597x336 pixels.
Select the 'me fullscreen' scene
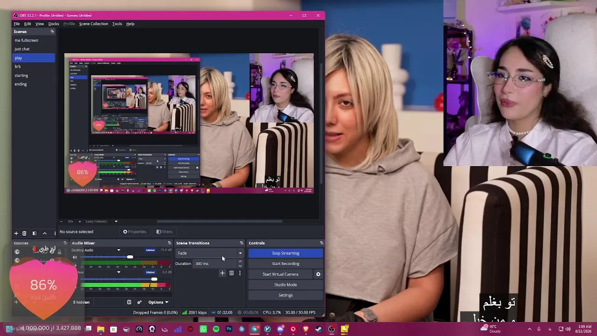(34, 40)
